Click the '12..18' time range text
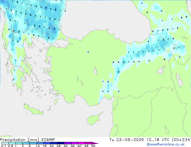 [153, 140]
